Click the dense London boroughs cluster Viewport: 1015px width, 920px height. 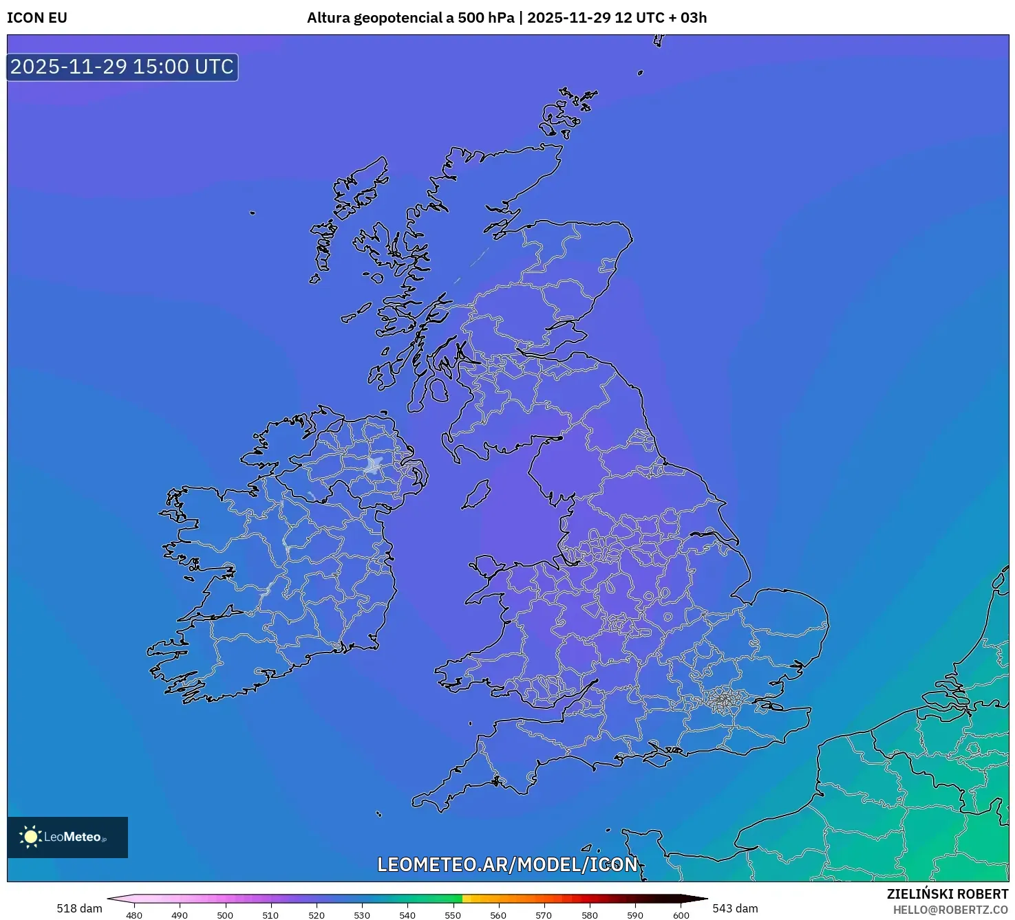pyautogui.click(x=723, y=701)
